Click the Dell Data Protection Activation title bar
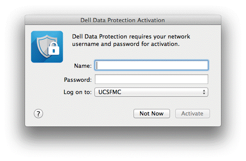 [123, 20]
